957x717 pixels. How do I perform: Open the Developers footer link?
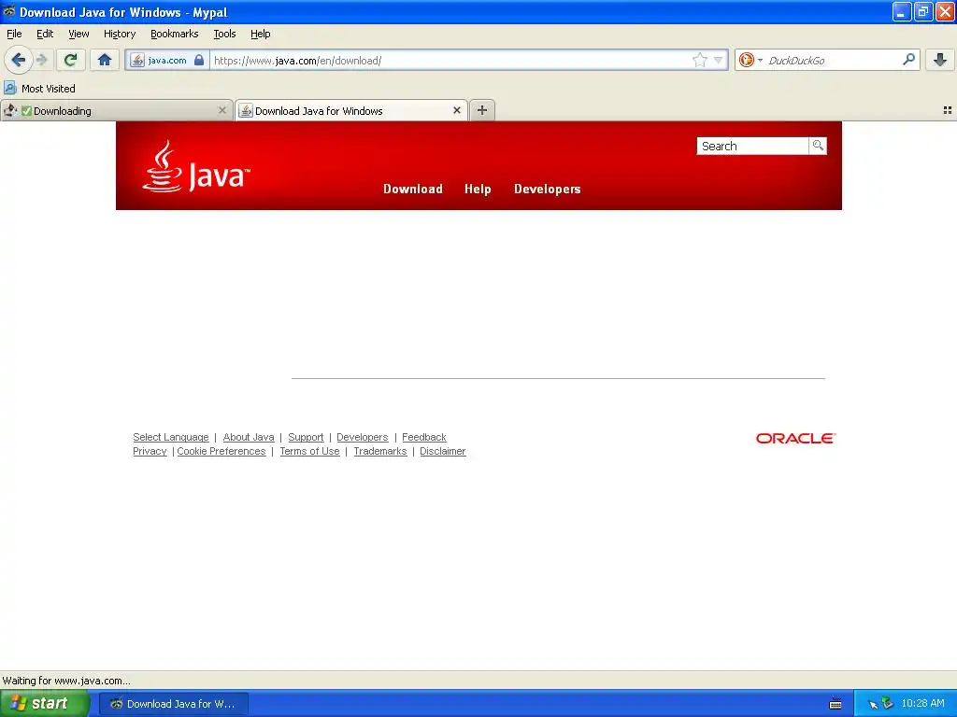point(363,437)
